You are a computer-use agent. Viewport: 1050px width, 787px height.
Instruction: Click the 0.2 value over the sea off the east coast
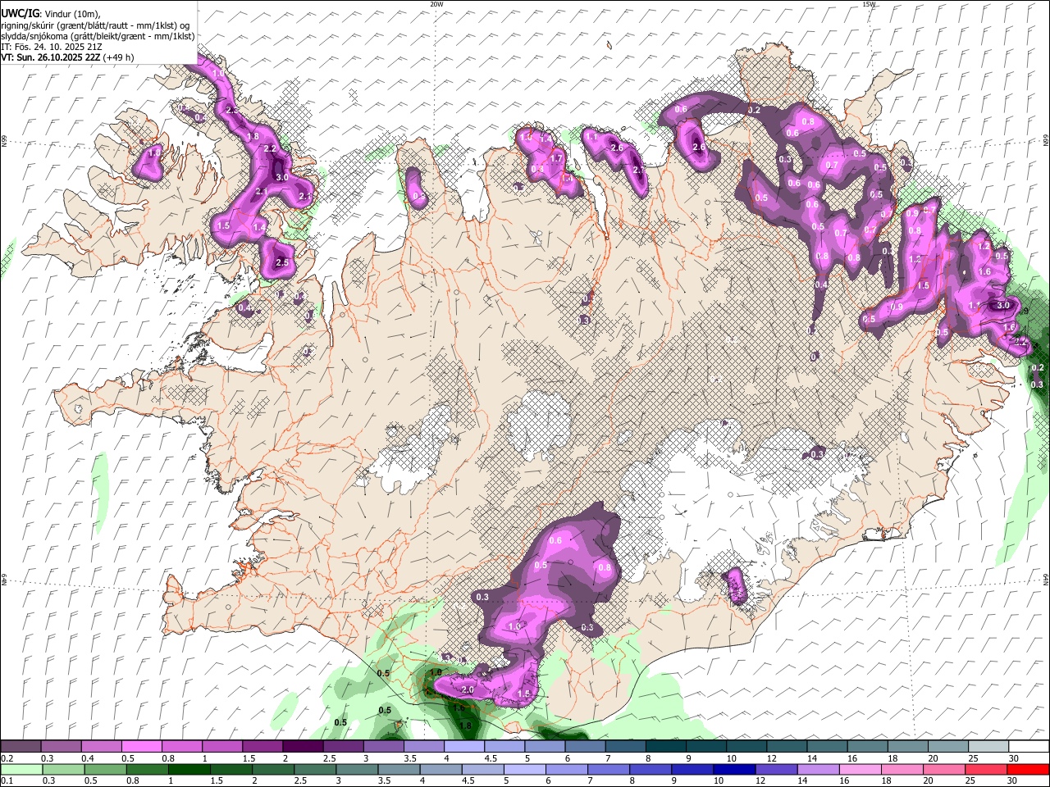1038,368
